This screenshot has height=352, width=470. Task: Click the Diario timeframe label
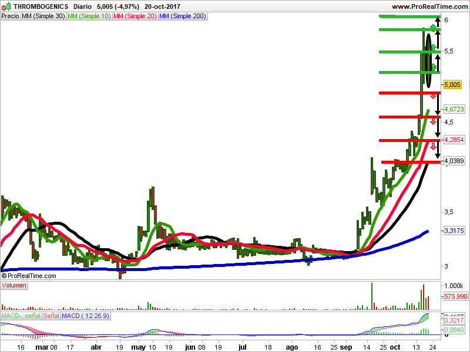(82, 6)
